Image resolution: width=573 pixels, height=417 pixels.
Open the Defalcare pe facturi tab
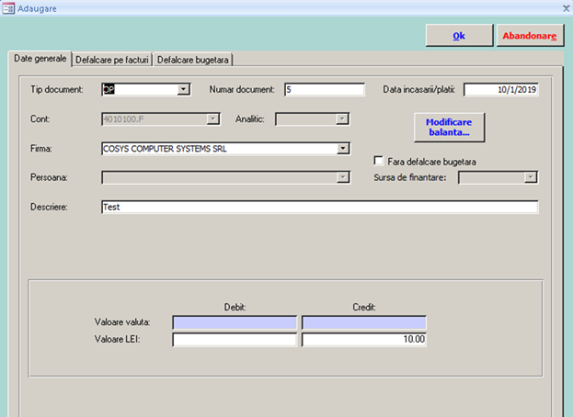click(112, 60)
